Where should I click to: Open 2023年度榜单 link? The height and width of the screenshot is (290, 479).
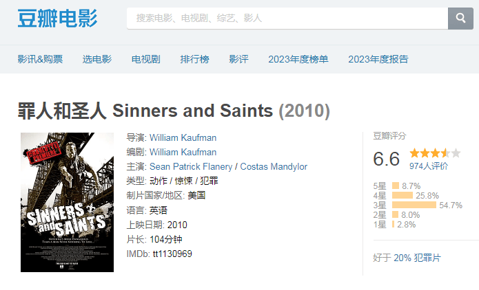click(298, 59)
